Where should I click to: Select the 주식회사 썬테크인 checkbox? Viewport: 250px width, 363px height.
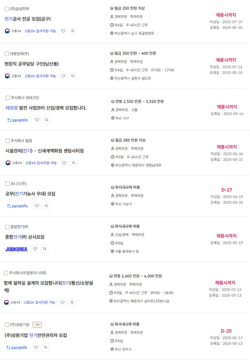8,98
